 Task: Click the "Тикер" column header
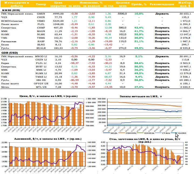coord(41,4)
